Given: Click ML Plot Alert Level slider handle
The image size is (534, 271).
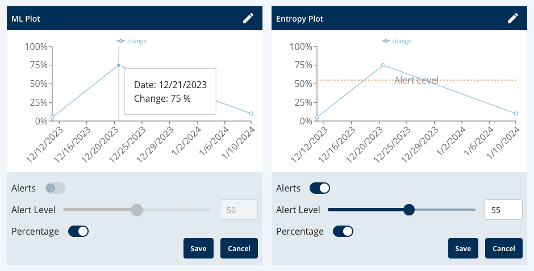Looking at the screenshot, I should pos(137,210).
